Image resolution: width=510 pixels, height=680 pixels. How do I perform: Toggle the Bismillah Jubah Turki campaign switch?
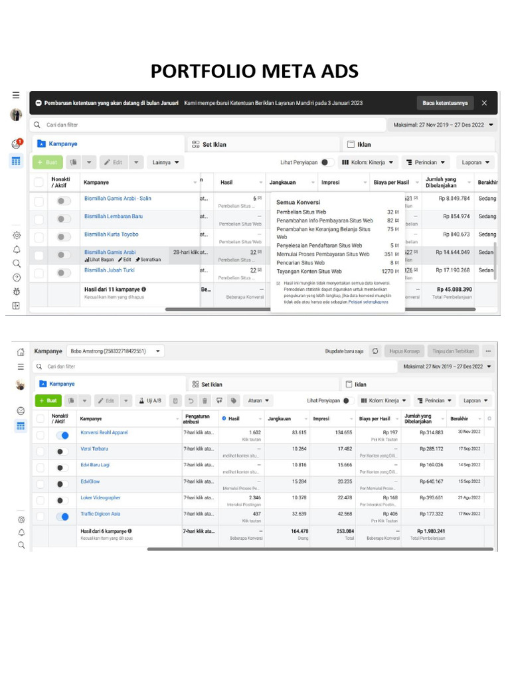tap(64, 273)
